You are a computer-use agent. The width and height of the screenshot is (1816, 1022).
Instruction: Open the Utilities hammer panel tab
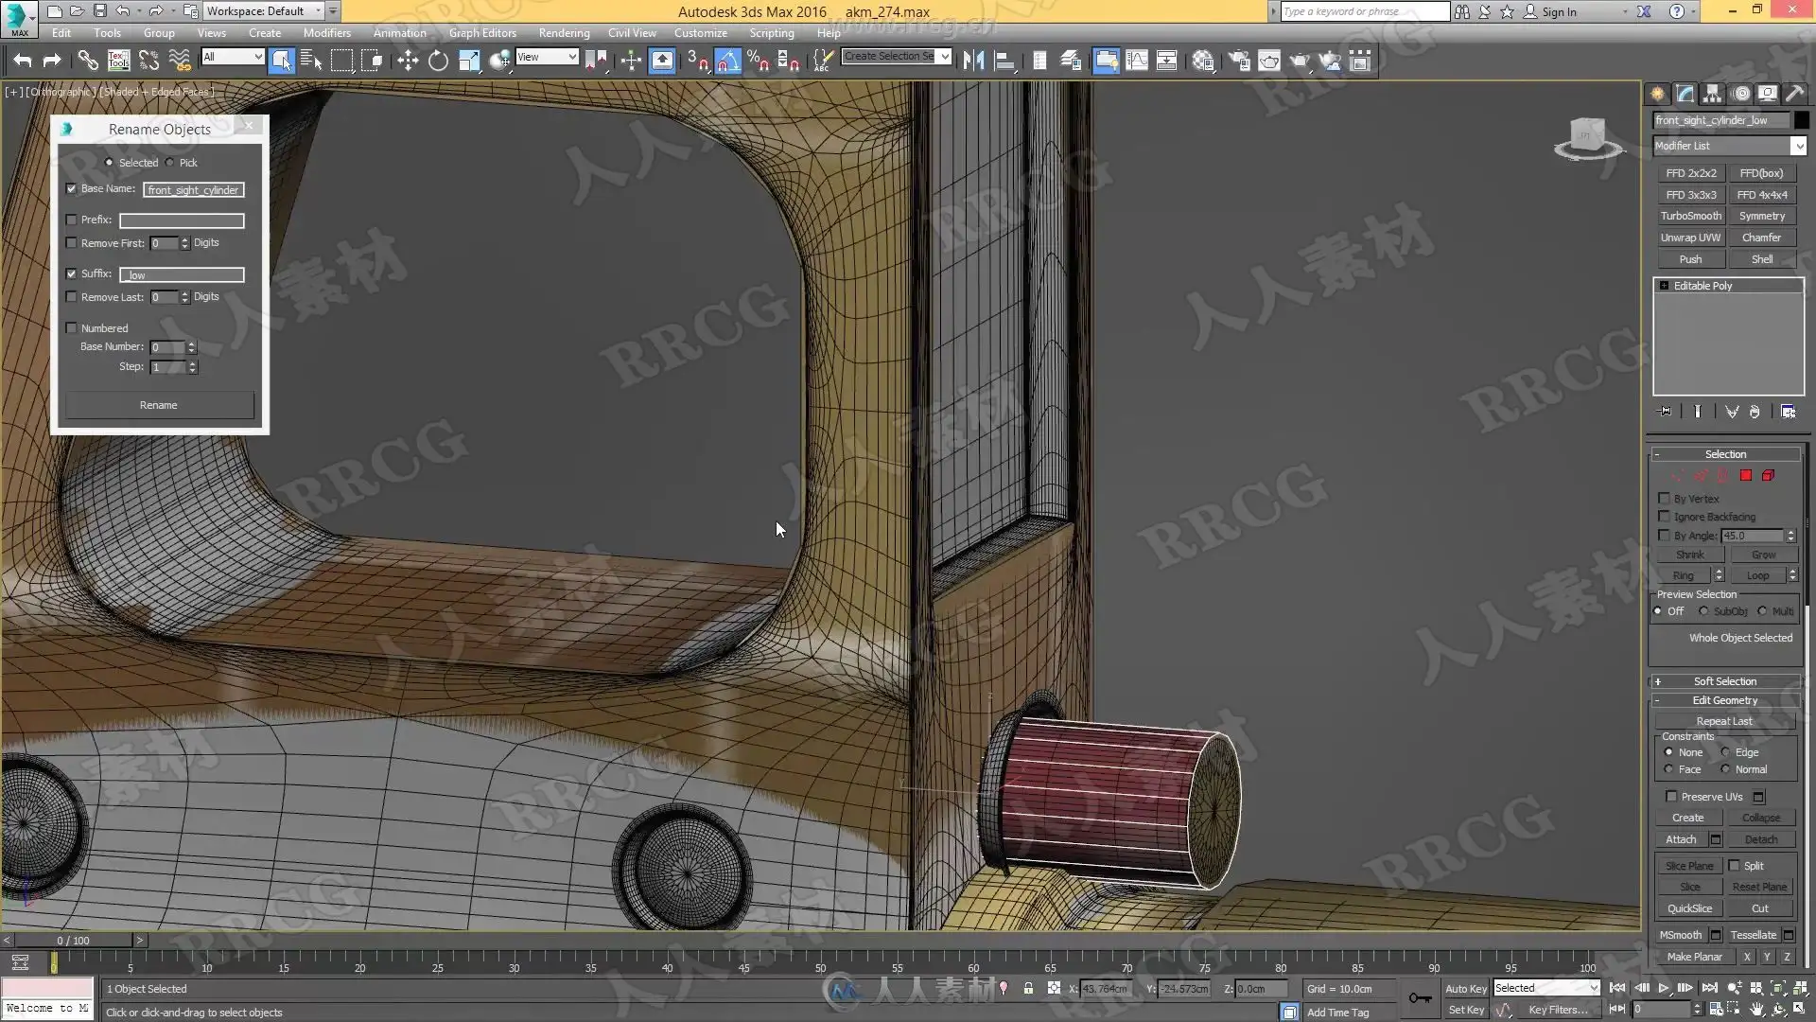1794,94
